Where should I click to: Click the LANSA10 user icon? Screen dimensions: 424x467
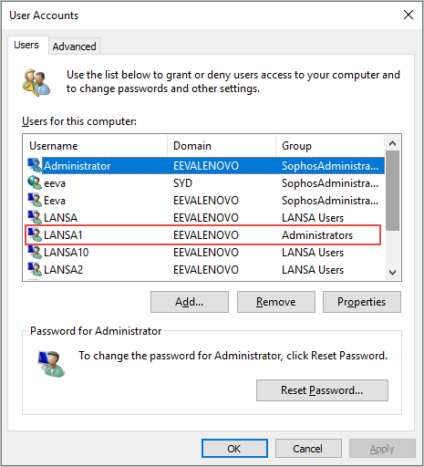(x=35, y=253)
